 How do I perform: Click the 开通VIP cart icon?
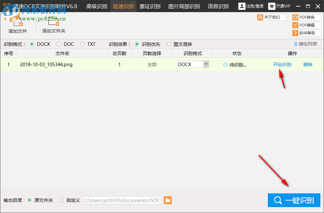271,6
